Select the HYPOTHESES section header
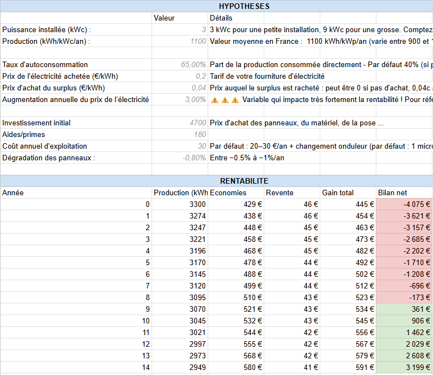Screen dimensions: 433x375 tap(244, 6)
